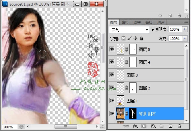Click 不透明度 100% value field
The image size is (191, 131).
(x=175, y=29)
